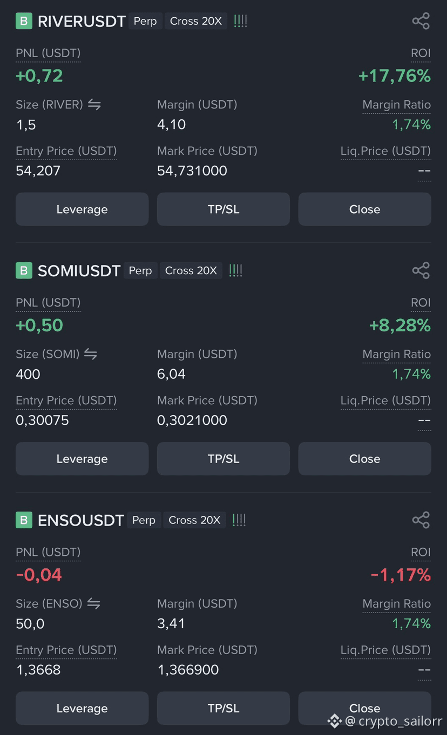Open RIVERUSDT ADL indicator bars
The image size is (447, 735).
pos(240,21)
